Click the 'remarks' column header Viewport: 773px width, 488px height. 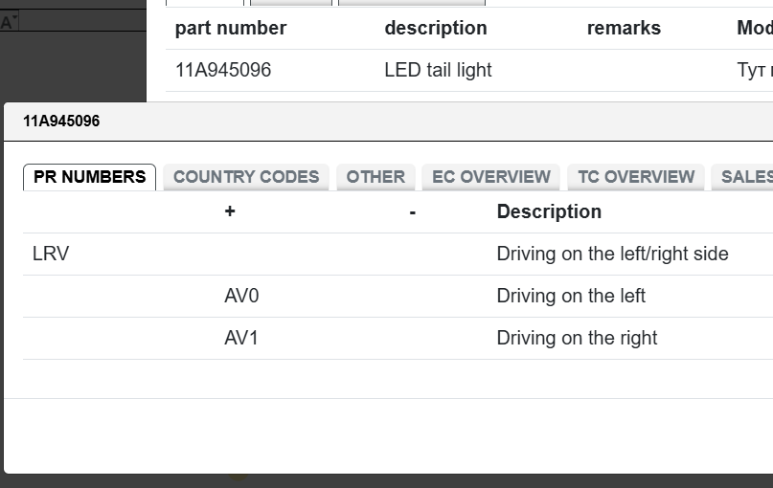624,28
